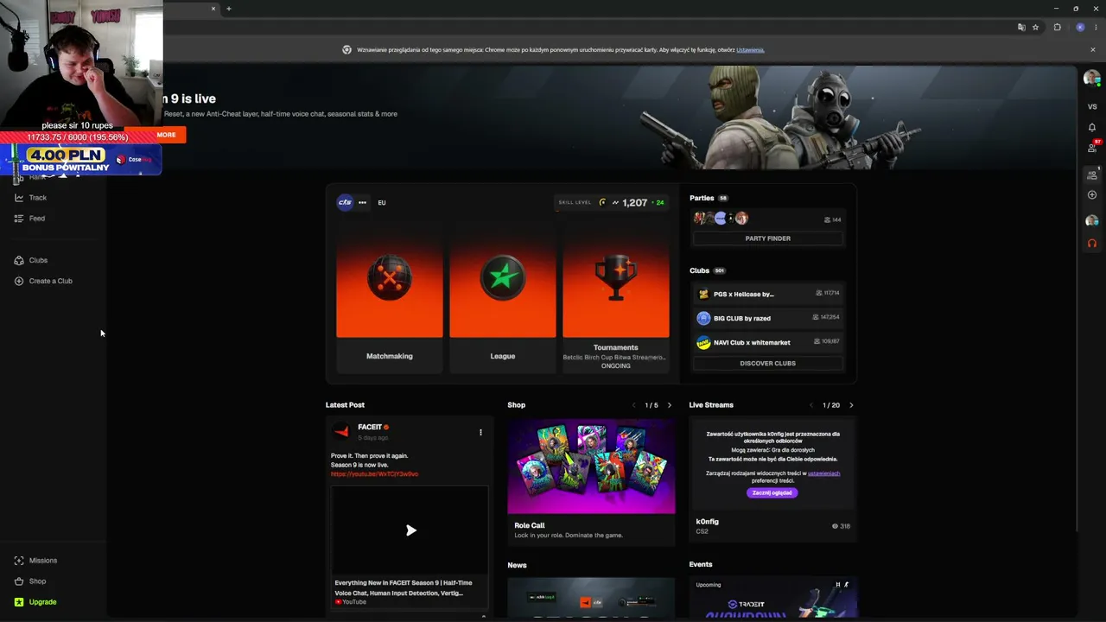Screen dimensions: 1106x622
Task: Click the Track chart icon
Action: 19,198
